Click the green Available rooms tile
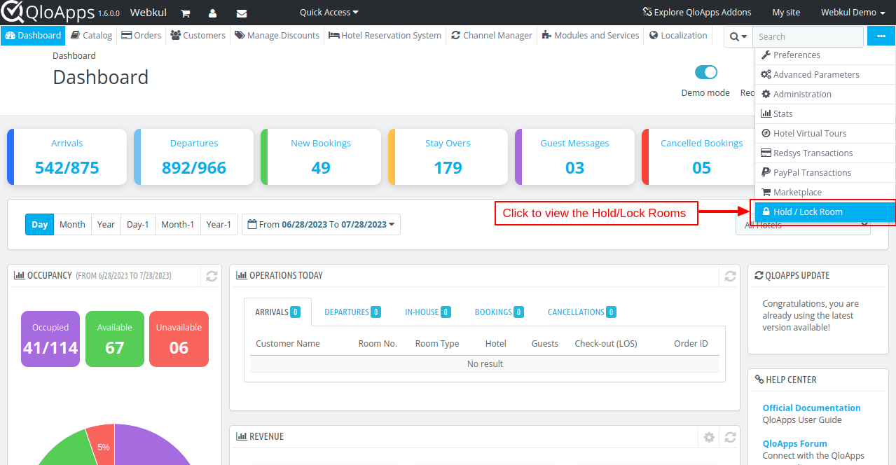The image size is (896, 465). (115, 339)
